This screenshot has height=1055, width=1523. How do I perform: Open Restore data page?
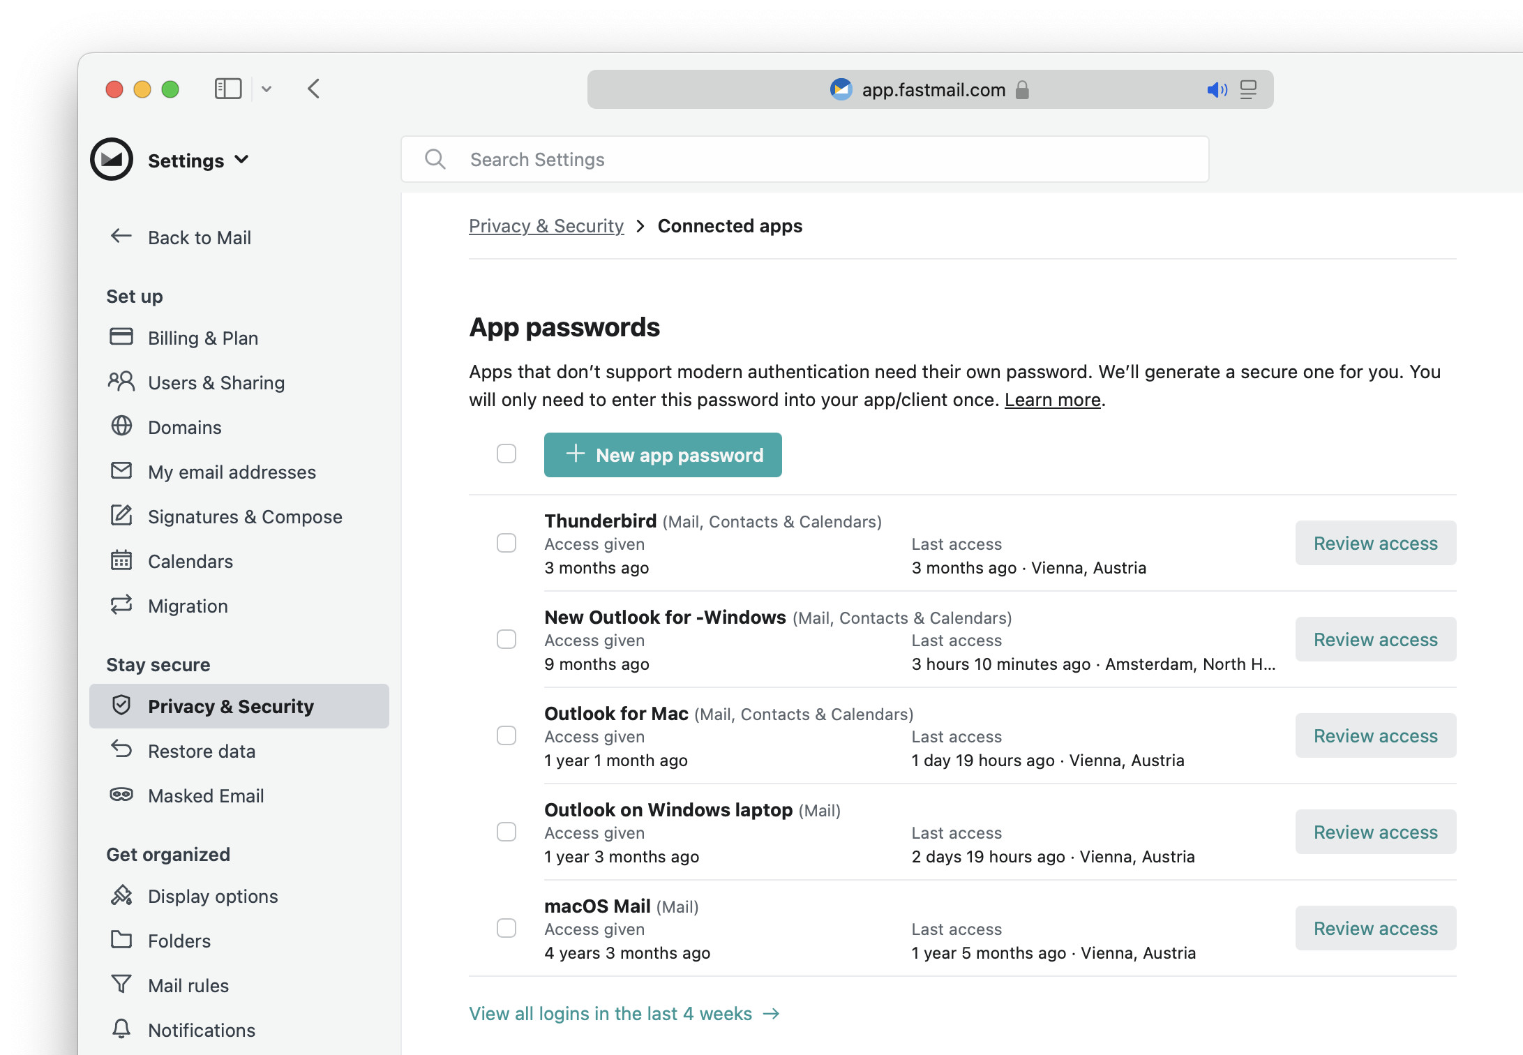(239, 751)
